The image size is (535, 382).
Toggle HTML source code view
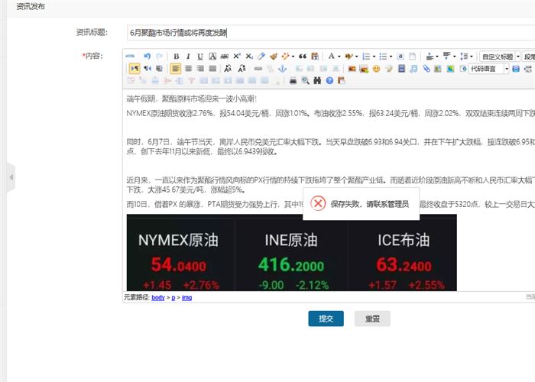(x=130, y=57)
